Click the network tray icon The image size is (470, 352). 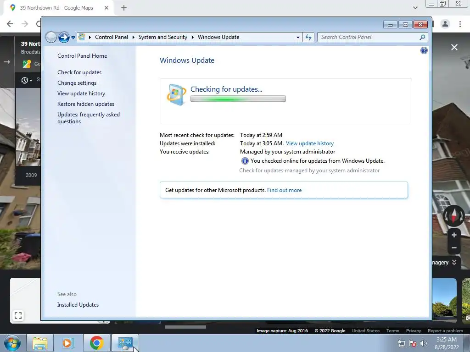tap(401, 343)
